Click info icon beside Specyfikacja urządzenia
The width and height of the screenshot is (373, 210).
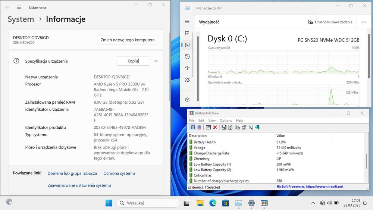pos(16,61)
